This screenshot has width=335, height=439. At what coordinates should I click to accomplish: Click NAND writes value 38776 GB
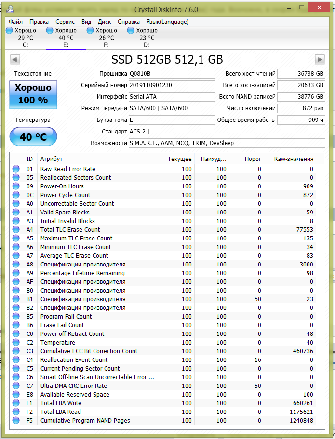301,96
